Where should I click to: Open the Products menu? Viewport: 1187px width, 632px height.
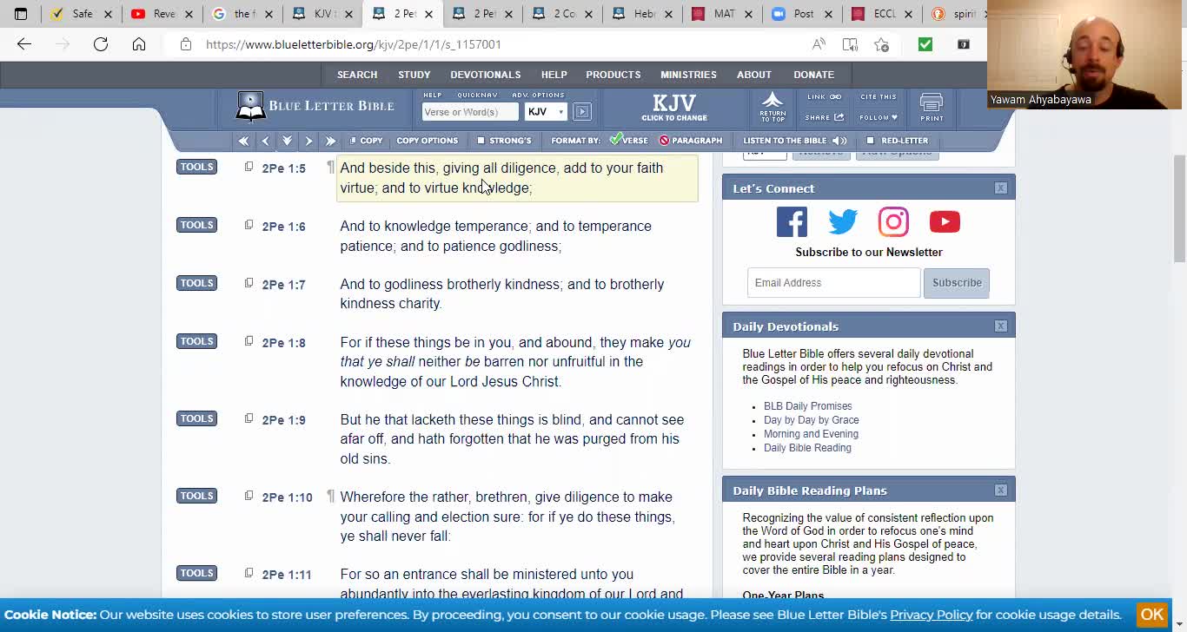[x=613, y=75]
